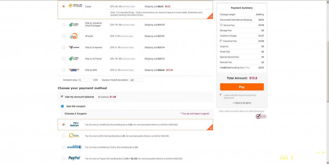Click the E-express logo
This screenshot has height=164, width=329.
point(74,47)
